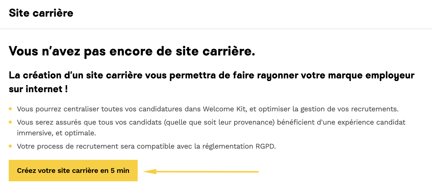The width and height of the screenshot is (432, 191).
Task: Click the "sur internet !" subheading line
Action: pos(38,89)
